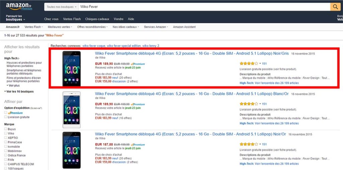
Task: Click the star rating of the Noir/Or phone
Action: tap(249, 144)
